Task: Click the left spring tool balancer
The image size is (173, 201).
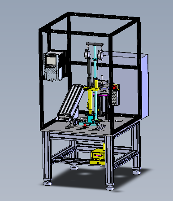Action: pyautogui.click(x=87, y=54)
